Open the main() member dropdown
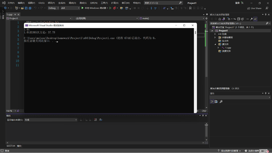This screenshot has width=272, height=153. pos(172,18)
